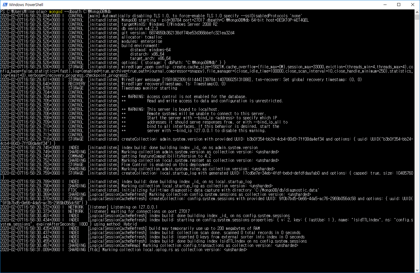Click 'inserted 0 keys from external sorter' line
Screen dimensions: 420x273
pos(227,237)
